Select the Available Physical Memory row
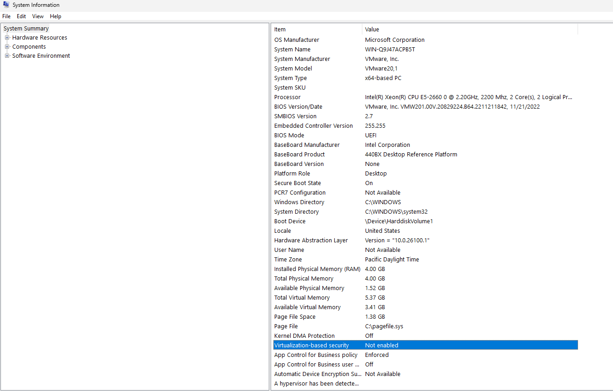This screenshot has width=613, height=391. click(425, 288)
